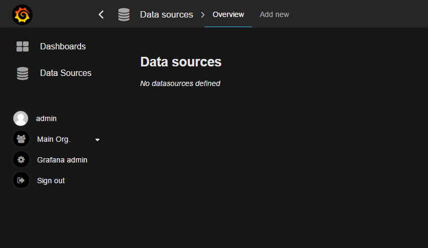This screenshot has height=248, width=428.
Task: Open the Add new tab
Action: pyautogui.click(x=274, y=14)
